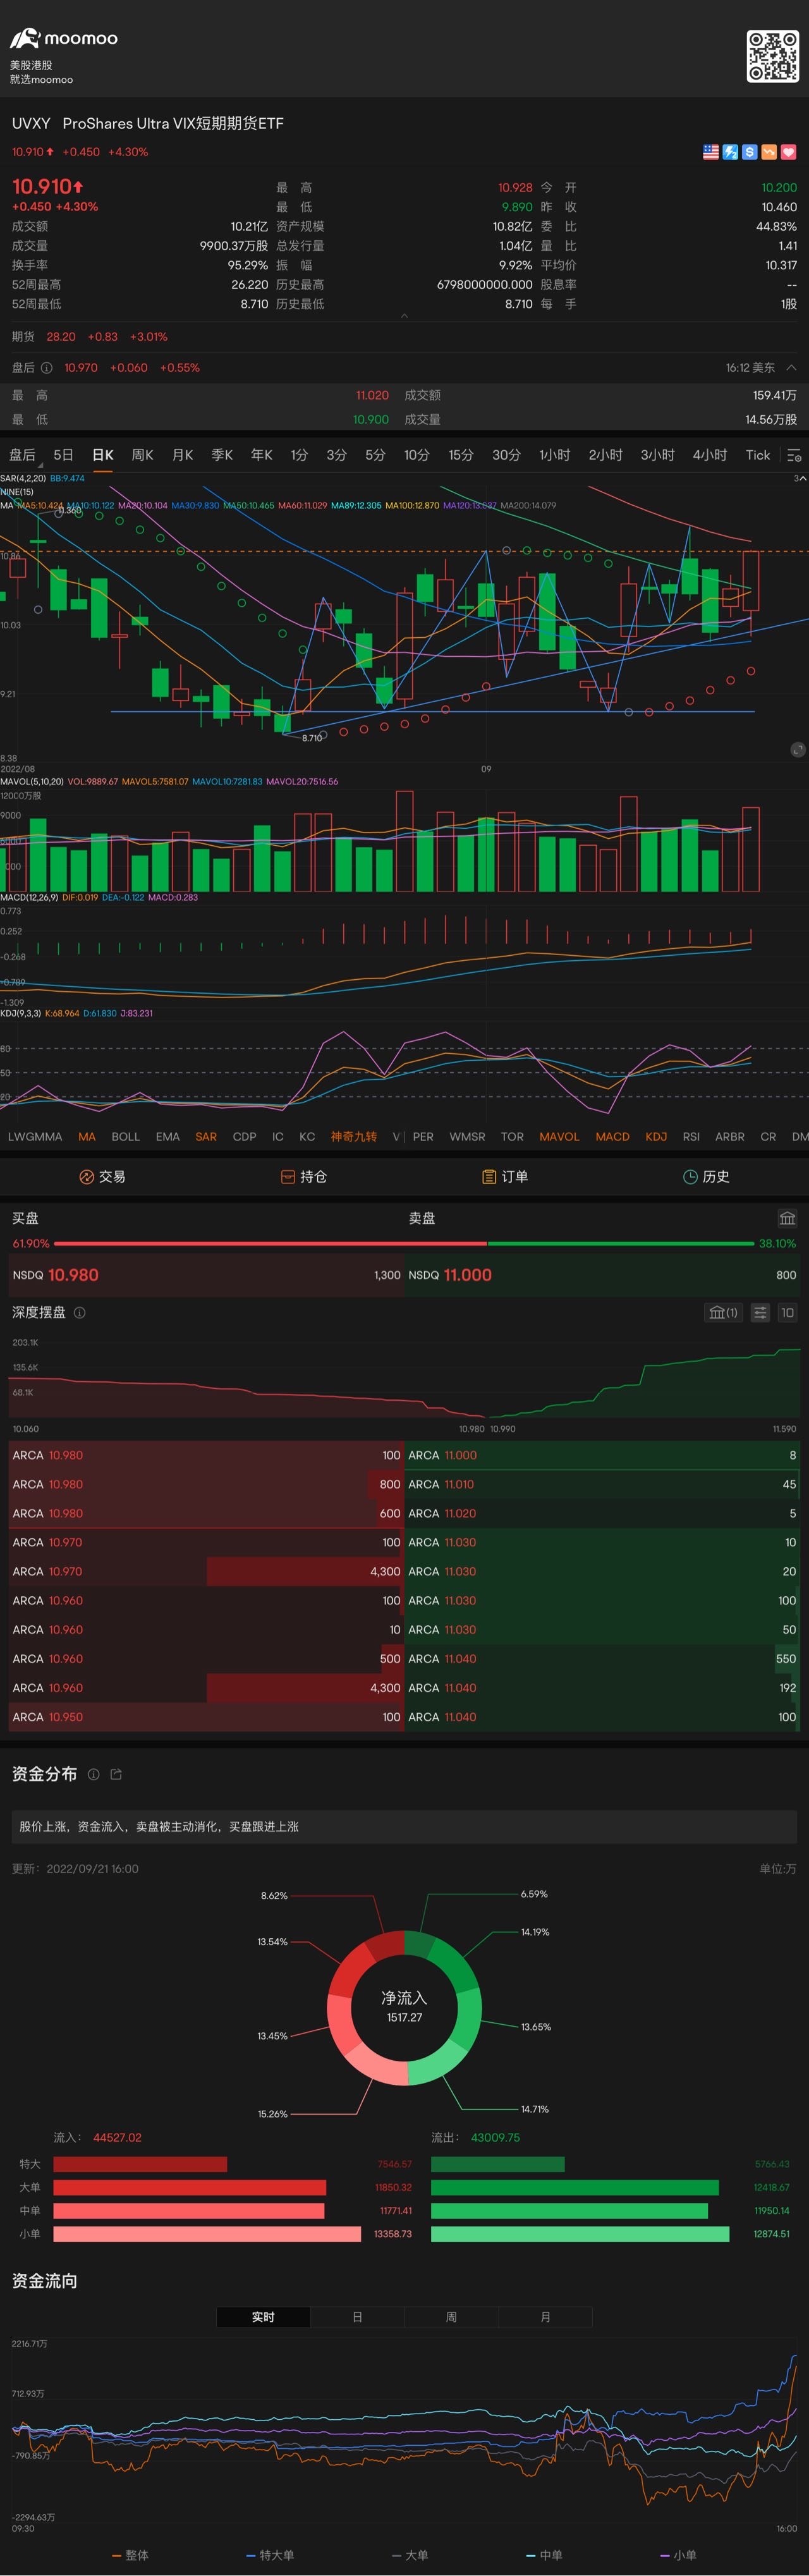Screen dimensions: 809x2576
Task: Switch to the 盘后 chart tab
Action: 22,455
